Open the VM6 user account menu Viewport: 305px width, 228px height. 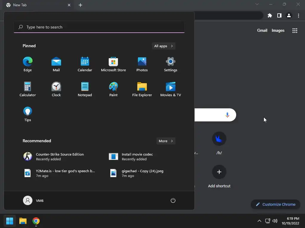pos(33,200)
